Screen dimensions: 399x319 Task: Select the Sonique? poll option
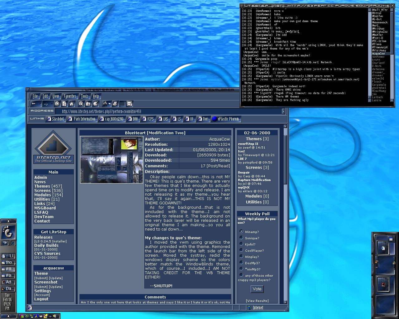(x=241, y=238)
